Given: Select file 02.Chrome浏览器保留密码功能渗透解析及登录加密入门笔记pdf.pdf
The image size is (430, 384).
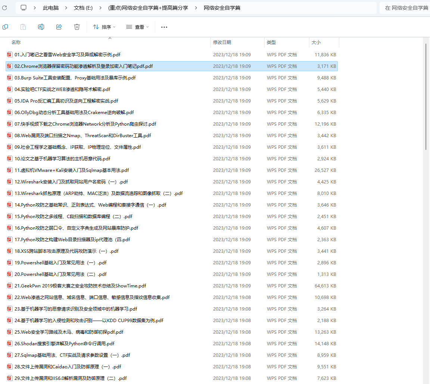Looking at the screenshot, I should (172, 66).
